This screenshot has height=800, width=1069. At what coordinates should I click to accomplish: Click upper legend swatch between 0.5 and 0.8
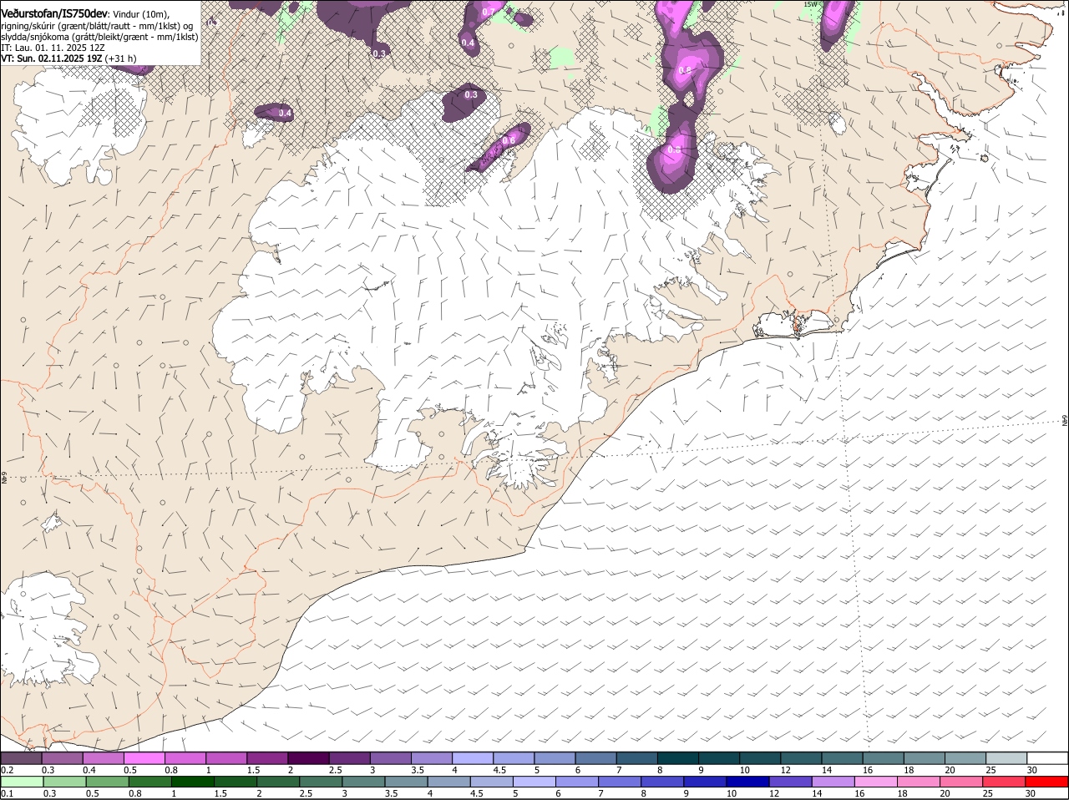pyautogui.click(x=144, y=758)
